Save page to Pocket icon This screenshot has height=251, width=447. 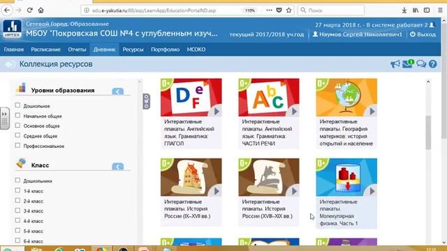(279, 10)
